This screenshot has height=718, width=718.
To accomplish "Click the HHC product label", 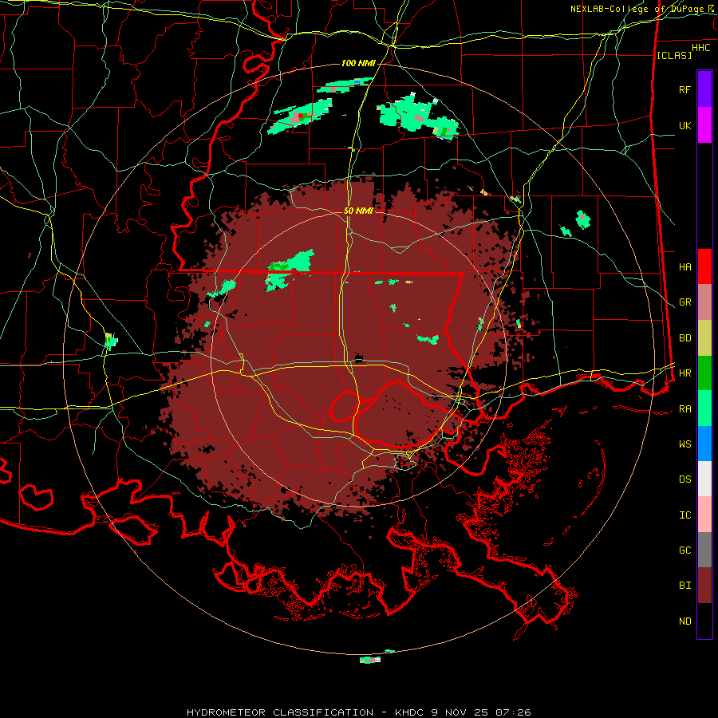I will click(x=700, y=48).
